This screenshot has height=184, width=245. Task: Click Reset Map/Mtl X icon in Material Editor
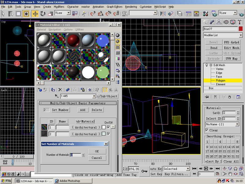(x=60, y=90)
